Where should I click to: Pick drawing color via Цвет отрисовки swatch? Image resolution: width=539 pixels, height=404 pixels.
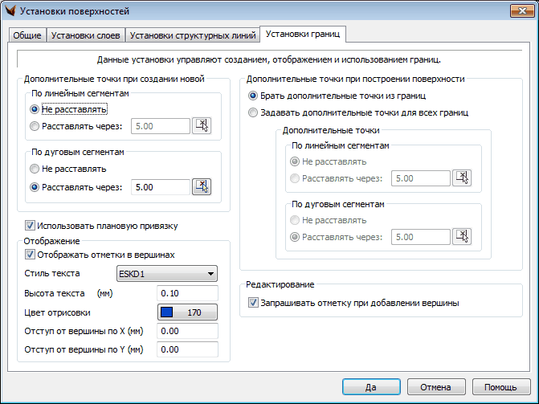pos(188,312)
